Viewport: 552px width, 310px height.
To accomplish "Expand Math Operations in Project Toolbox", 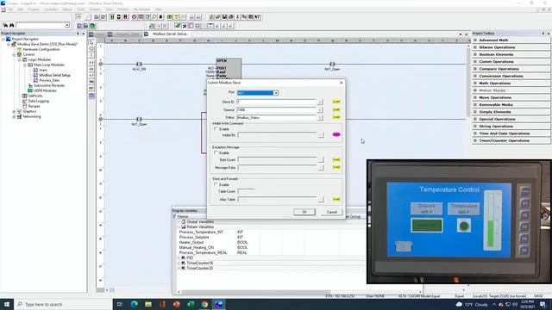I will (475, 84).
